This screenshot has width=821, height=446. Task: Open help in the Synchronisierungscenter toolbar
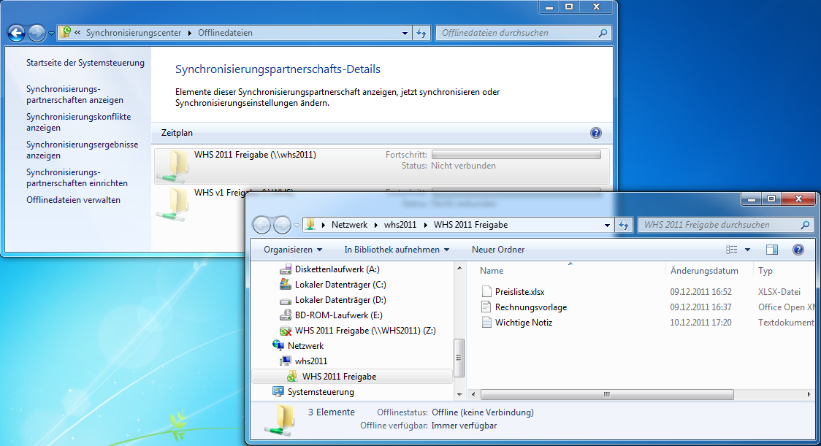[x=596, y=133]
